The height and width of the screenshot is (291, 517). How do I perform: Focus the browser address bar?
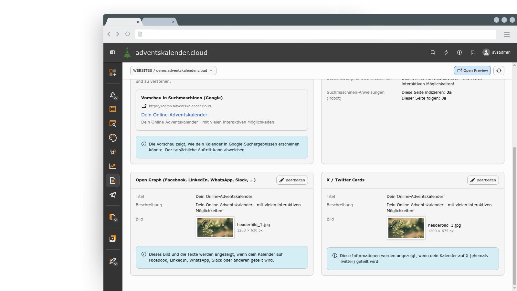(x=316, y=34)
